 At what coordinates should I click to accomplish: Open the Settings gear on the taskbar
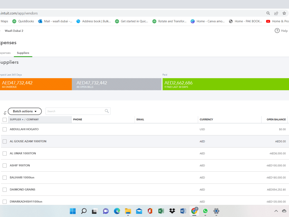[x=216, y=211]
